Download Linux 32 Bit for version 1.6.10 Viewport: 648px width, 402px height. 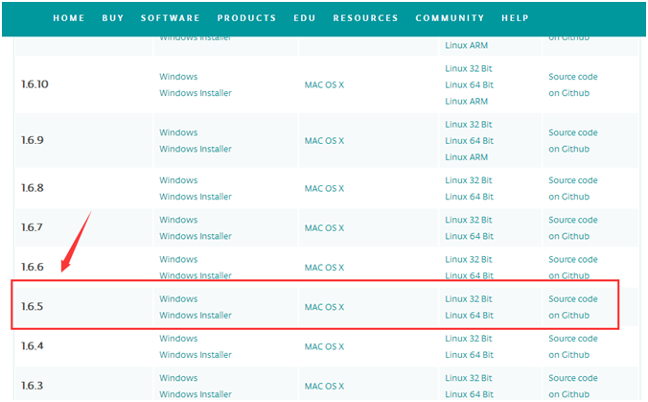pyautogui.click(x=469, y=69)
